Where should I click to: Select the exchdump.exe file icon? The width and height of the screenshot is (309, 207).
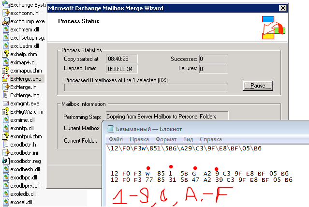click(x=6, y=21)
